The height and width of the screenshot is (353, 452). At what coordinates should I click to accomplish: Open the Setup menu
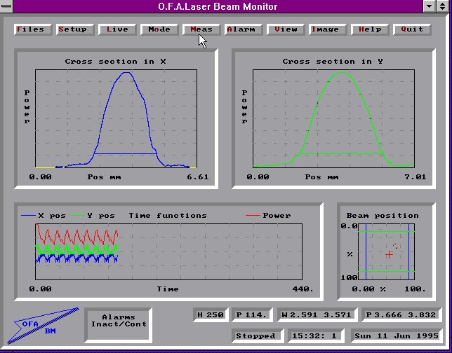73,29
